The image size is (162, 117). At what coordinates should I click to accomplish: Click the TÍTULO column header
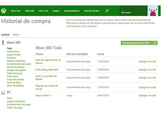pyautogui.click(x=39, y=54)
